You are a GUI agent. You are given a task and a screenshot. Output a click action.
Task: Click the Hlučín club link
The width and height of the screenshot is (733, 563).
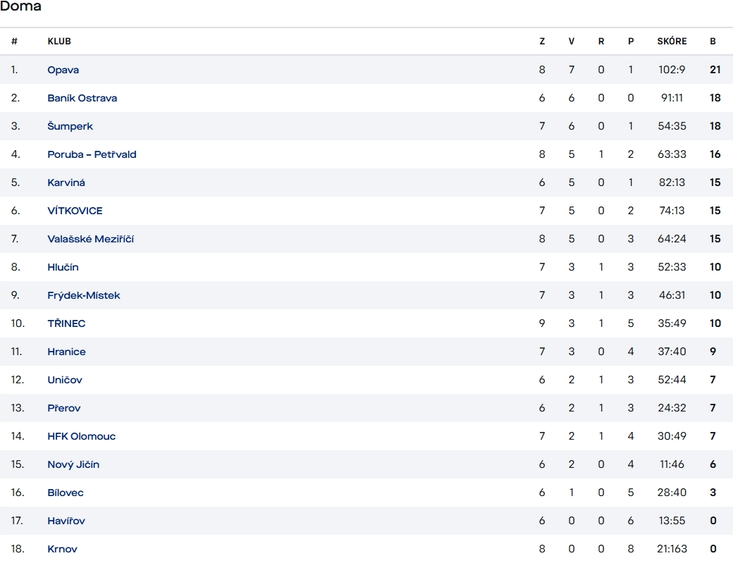pyautogui.click(x=63, y=267)
